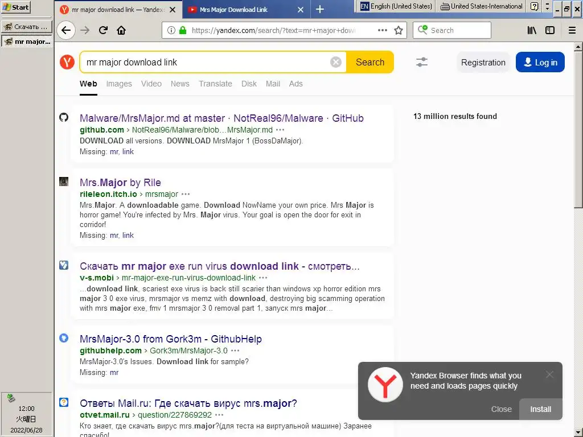Dismiss the Yandex Browser popup with X
The height and width of the screenshot is (437, 583).
pos(549,374)
